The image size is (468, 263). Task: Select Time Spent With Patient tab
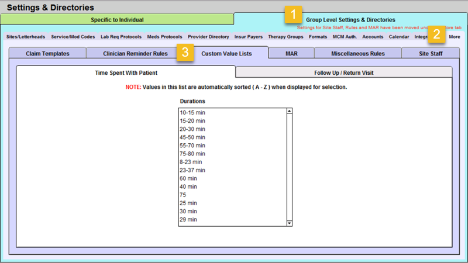click(x=126, y=73)
